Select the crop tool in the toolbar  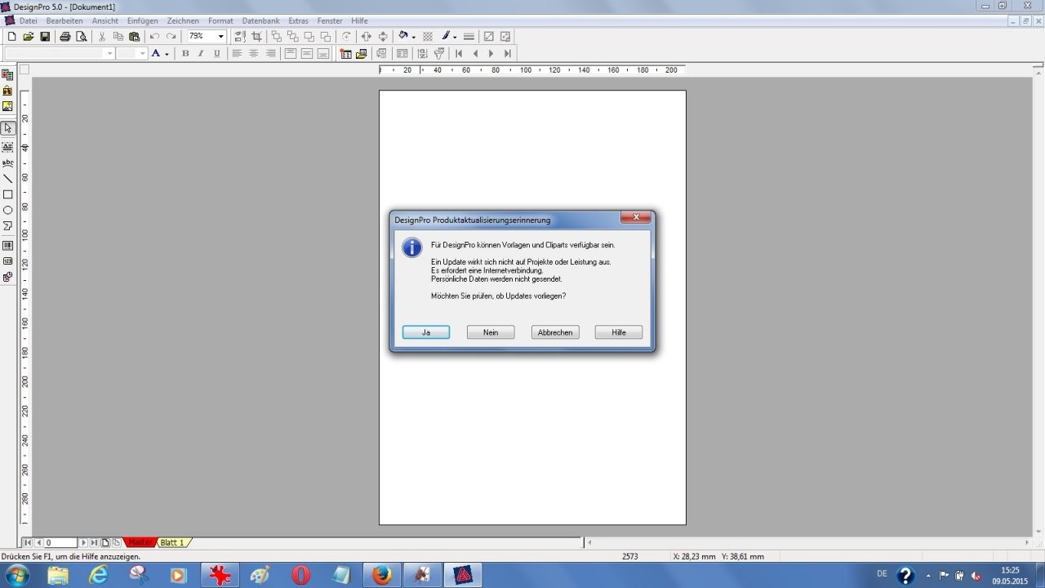tap(256, 37)
